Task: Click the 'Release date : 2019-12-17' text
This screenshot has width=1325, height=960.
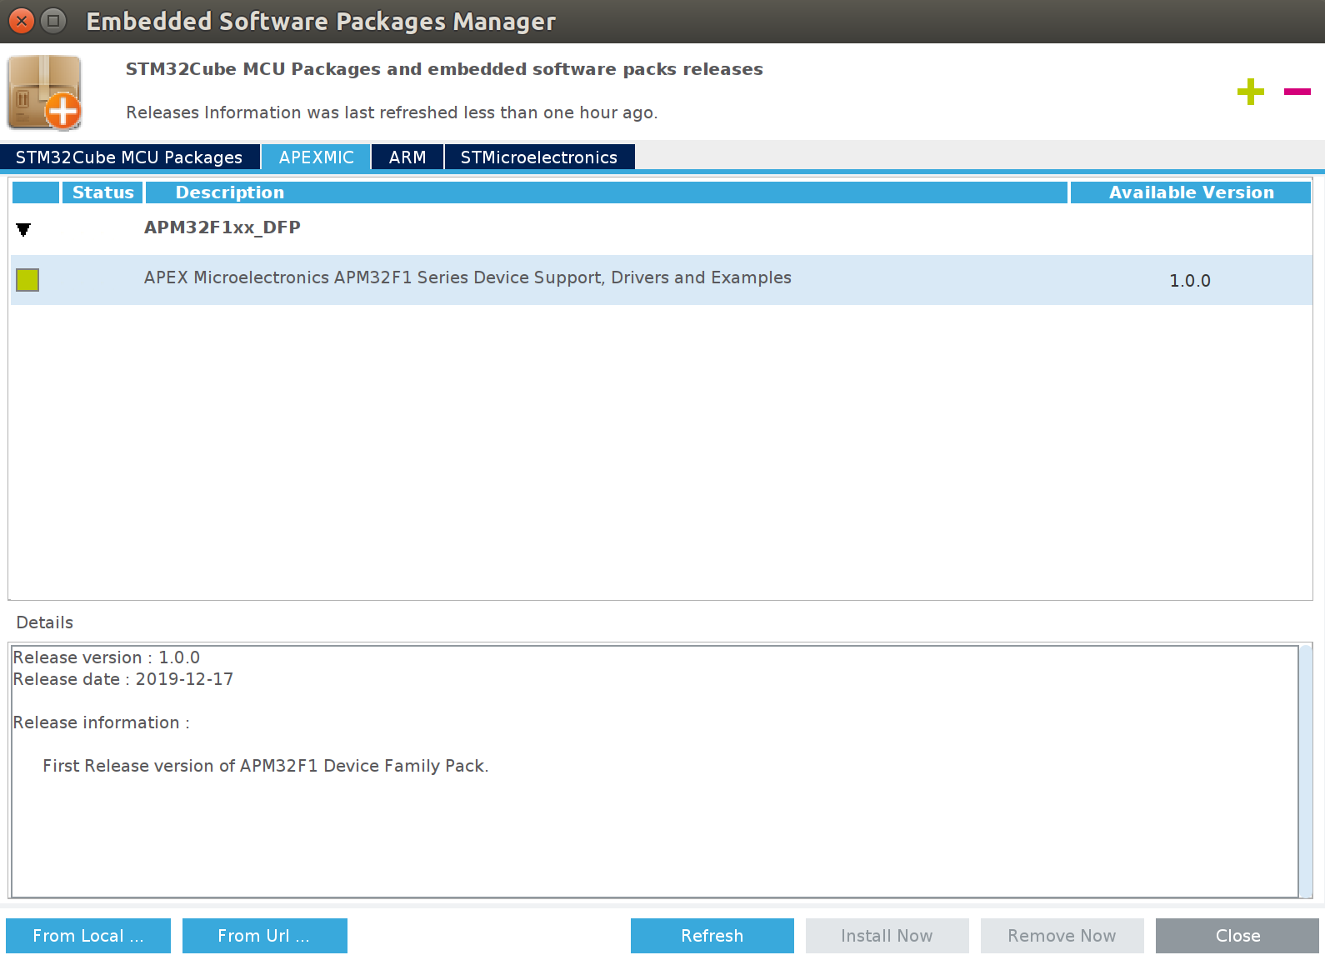Action: [123, 679]
